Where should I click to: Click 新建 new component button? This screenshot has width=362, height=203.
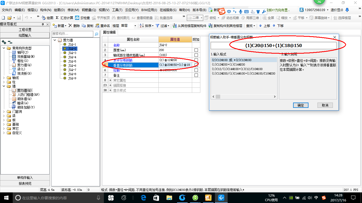click(x=59, y=26)
